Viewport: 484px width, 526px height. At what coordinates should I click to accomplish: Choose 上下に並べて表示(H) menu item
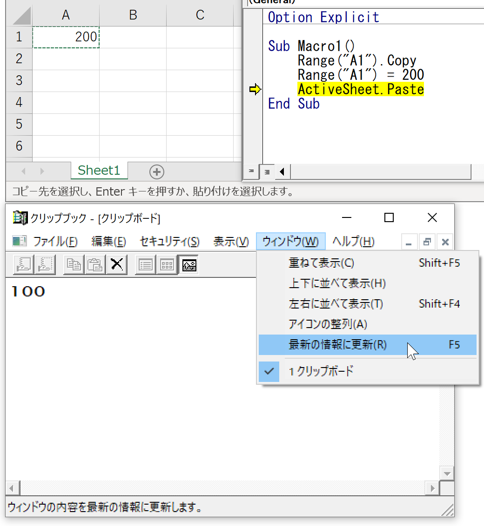click(368, 283)
